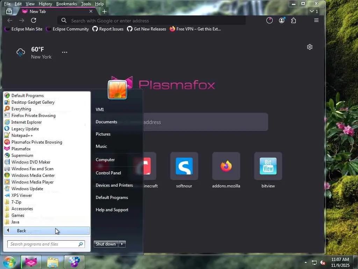Open Notepad++ from the Start menu
This screenshot has height=269, width=358.
click(22, 136)
